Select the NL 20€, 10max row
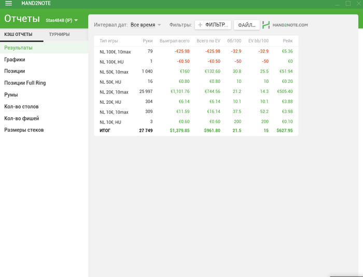This screenshot has height=277, width=363. tap(196, 92)
